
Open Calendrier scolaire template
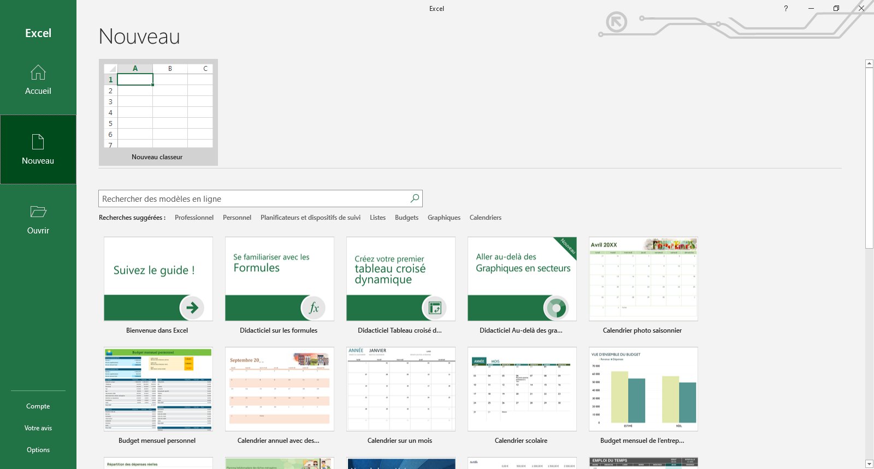522,389
